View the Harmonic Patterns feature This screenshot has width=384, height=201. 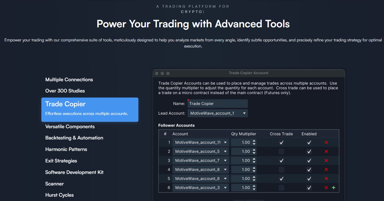[x=66, y=149]
